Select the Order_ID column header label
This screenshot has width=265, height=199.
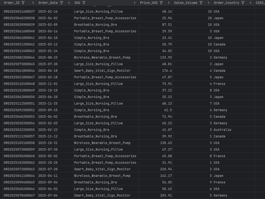[x=12, y=3]
